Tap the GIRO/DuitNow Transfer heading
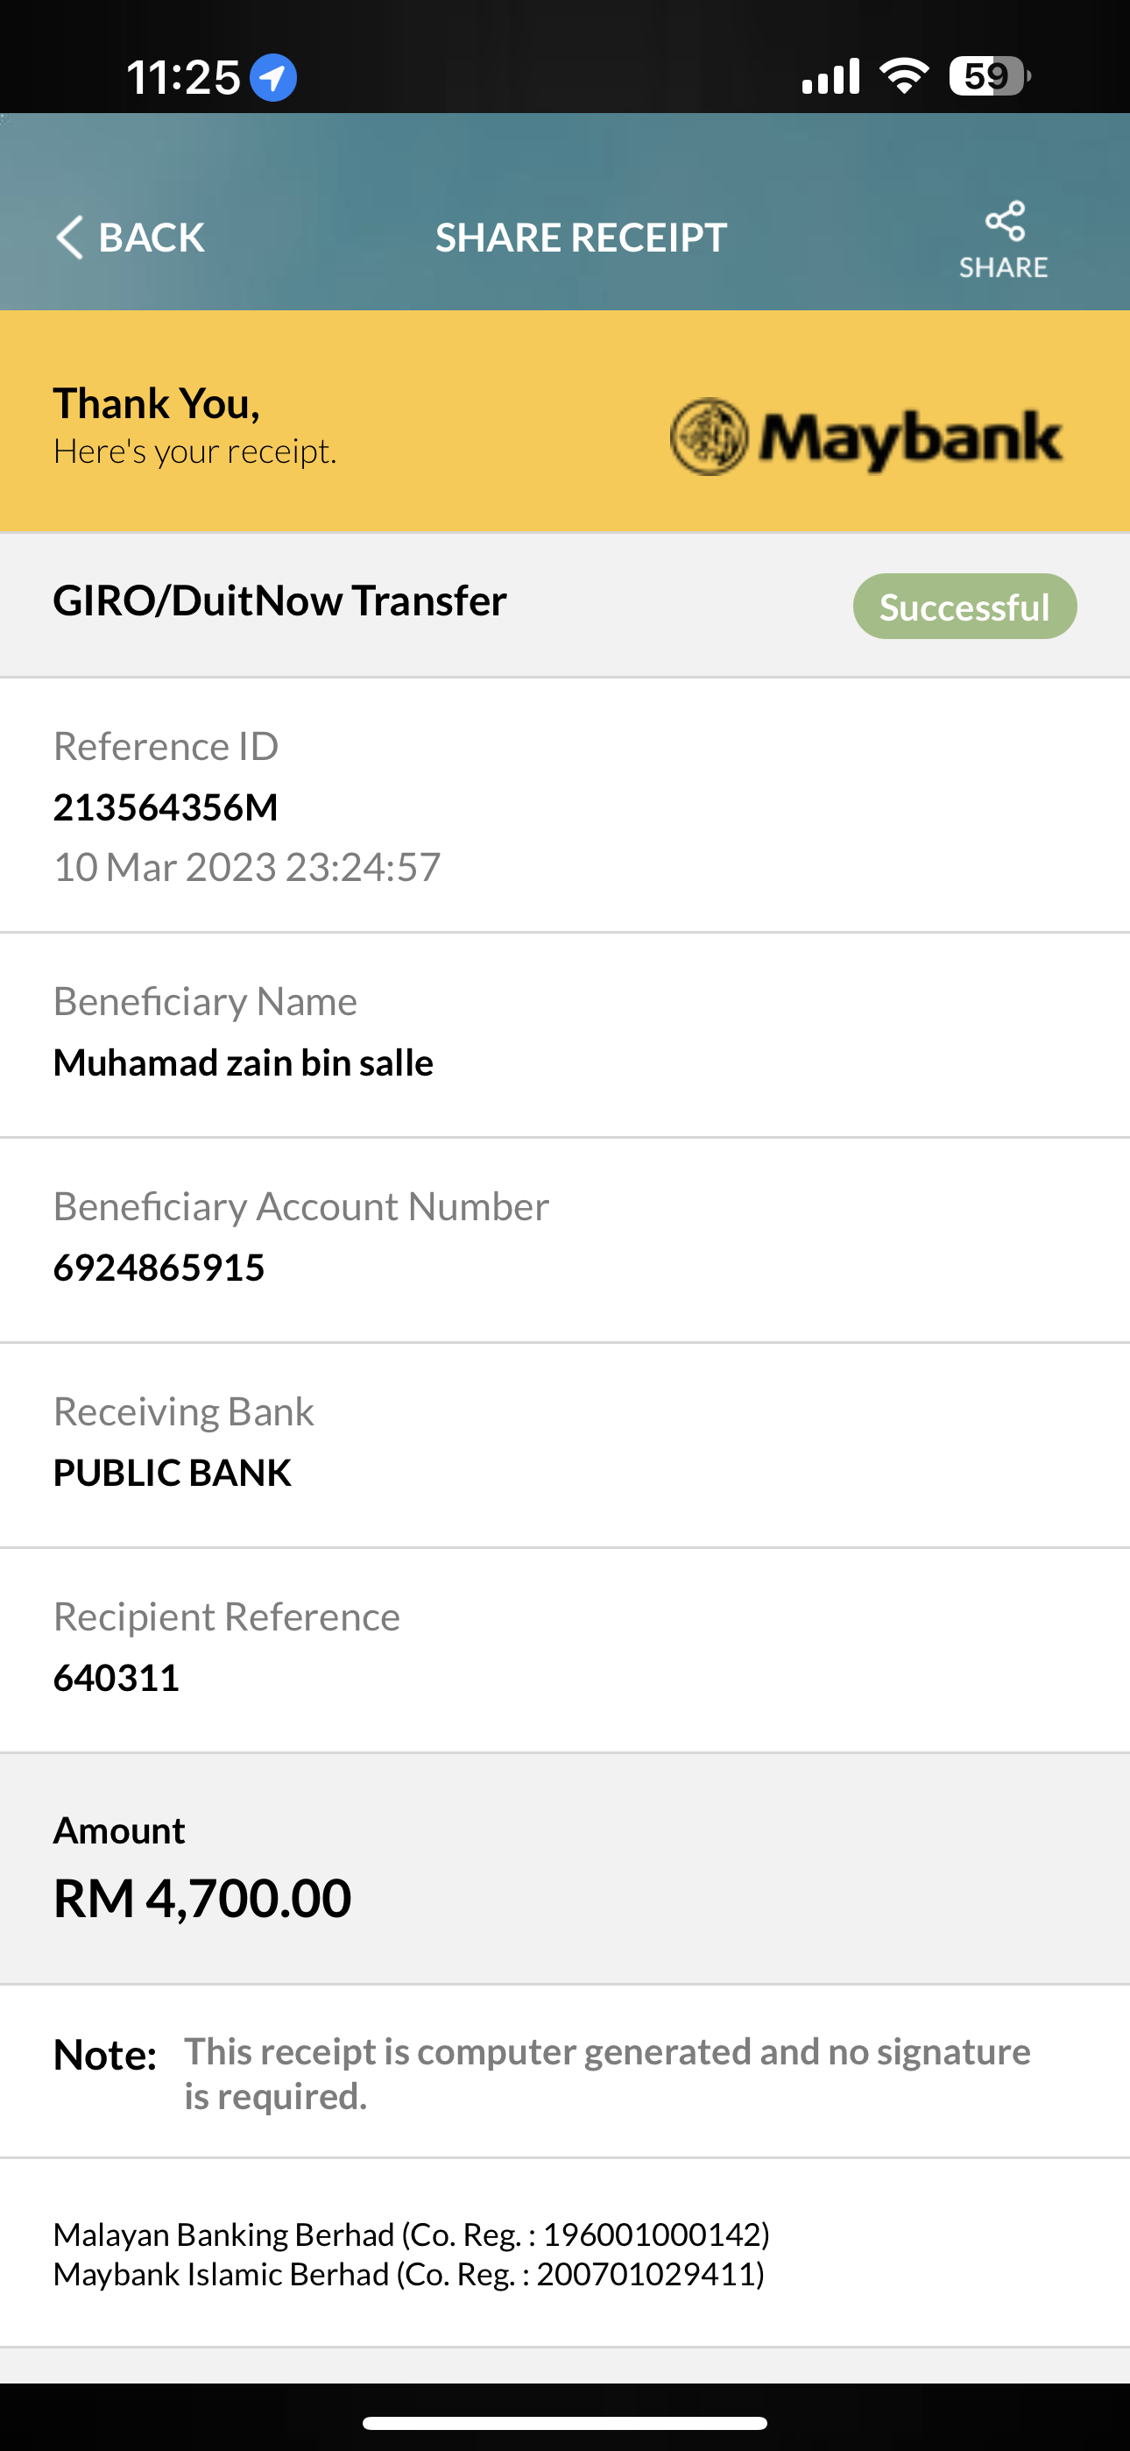This screenshot has height=2451, width=1130. [x=279, y=600]
